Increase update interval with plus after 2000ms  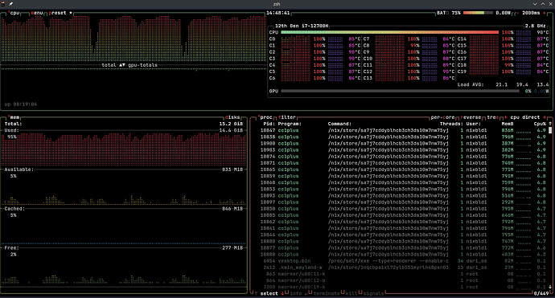coord(545,13)
